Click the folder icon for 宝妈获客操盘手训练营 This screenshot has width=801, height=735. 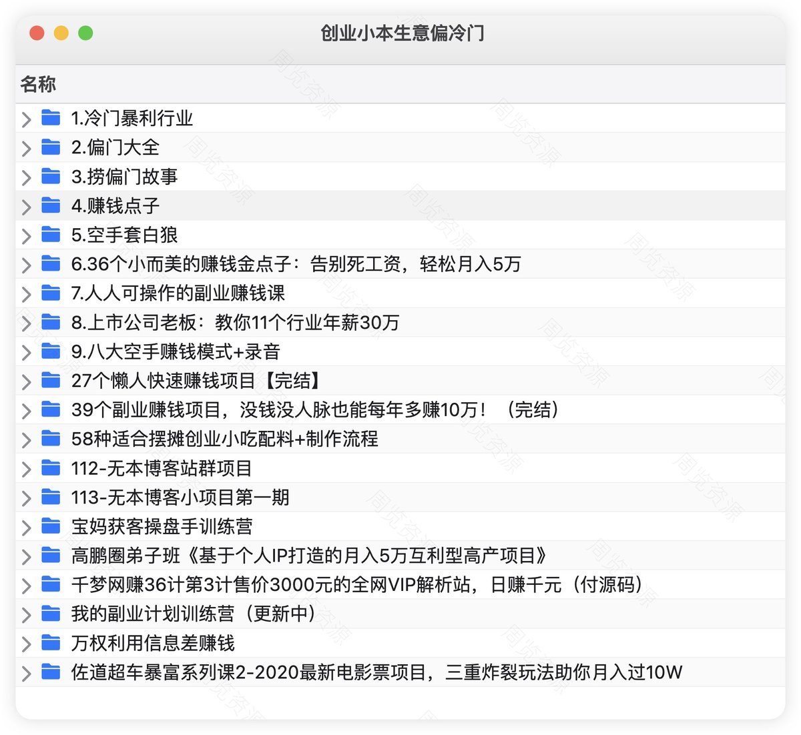pos(51,526)
